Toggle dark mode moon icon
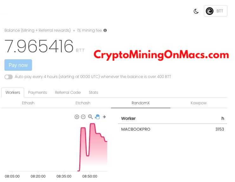This screenshot has height=182, width=235. [196, 11]
